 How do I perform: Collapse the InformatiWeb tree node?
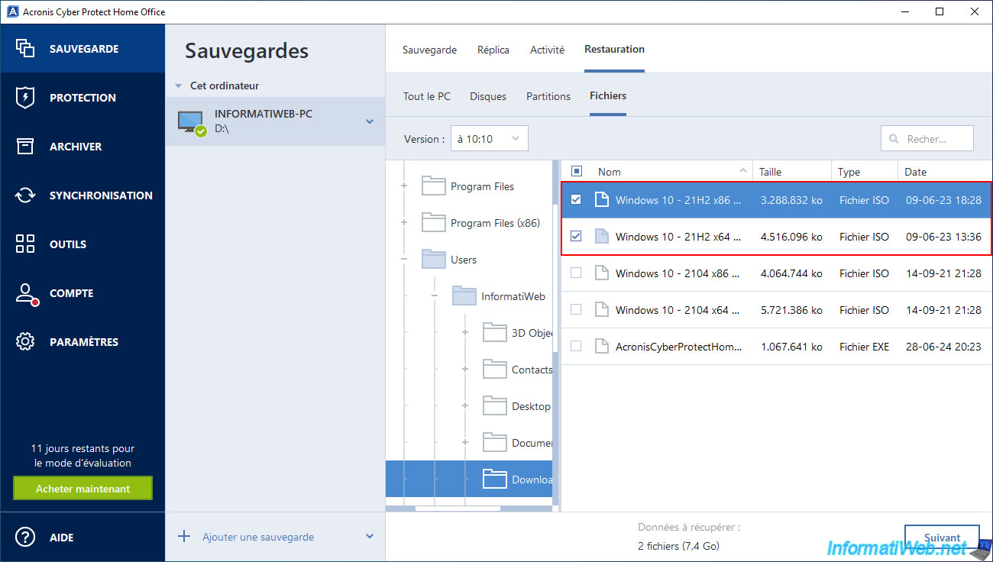pyautogui.click(x=435, y=296)
